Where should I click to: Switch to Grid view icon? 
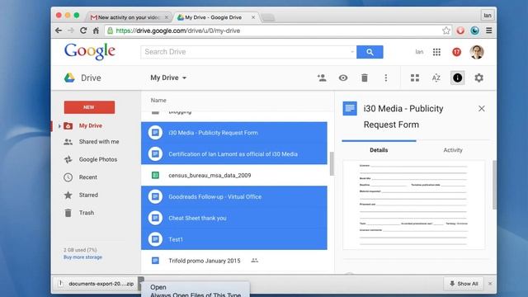coord(415,78)
